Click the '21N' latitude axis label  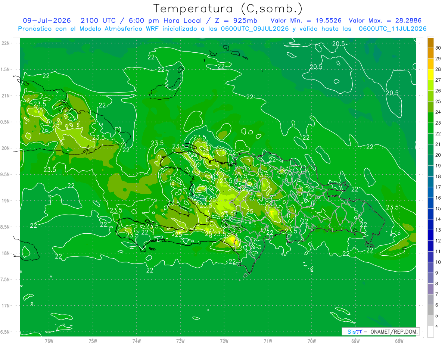(5, 96)
